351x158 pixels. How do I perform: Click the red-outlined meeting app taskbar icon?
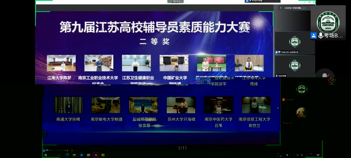[96, 155]
